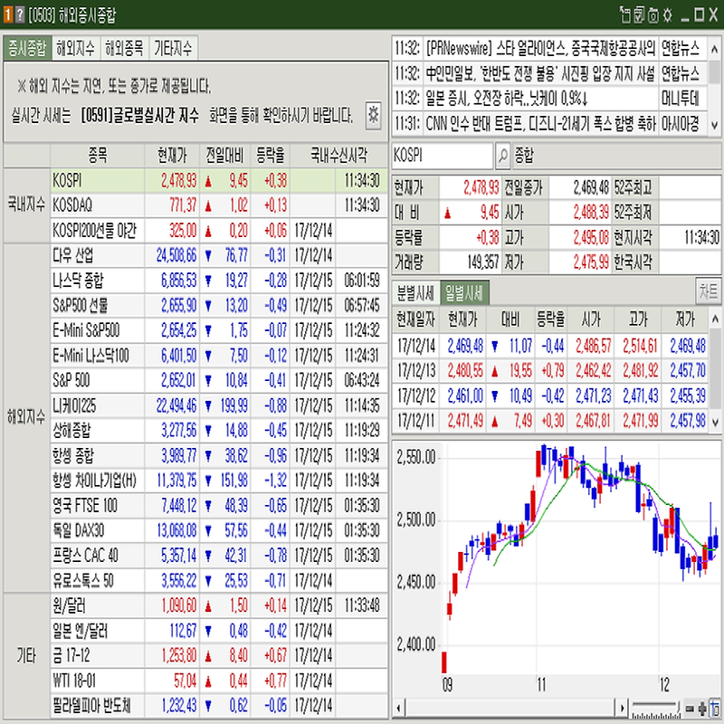Adjust the chart zoom slider handle
Screen dimensions: 724x724
click(678, 708)
